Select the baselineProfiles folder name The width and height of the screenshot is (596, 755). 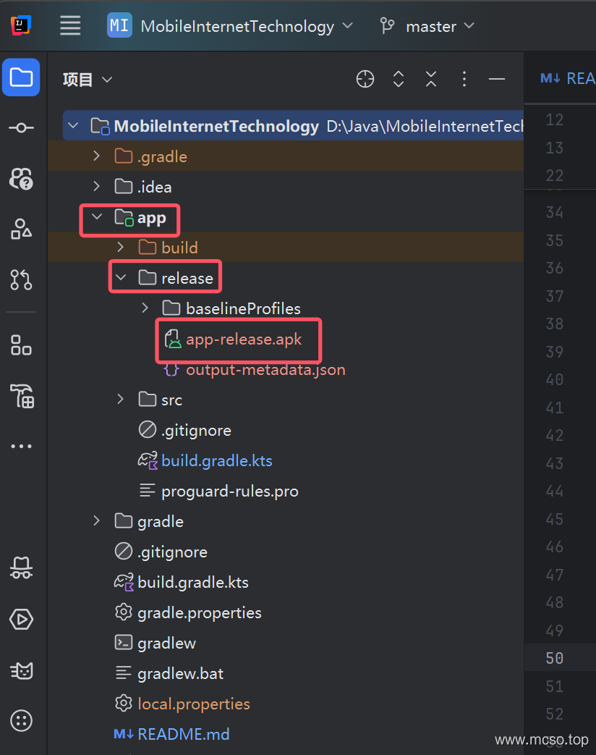[x=244, y=308]
